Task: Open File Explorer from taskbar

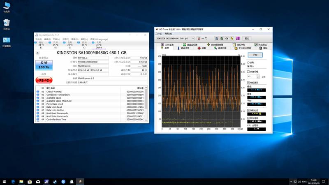Action: pyautogui.click(x=21, y=182)
